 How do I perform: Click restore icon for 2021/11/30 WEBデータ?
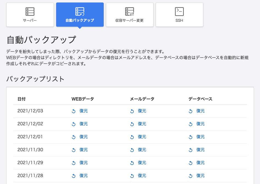[74, 150]
